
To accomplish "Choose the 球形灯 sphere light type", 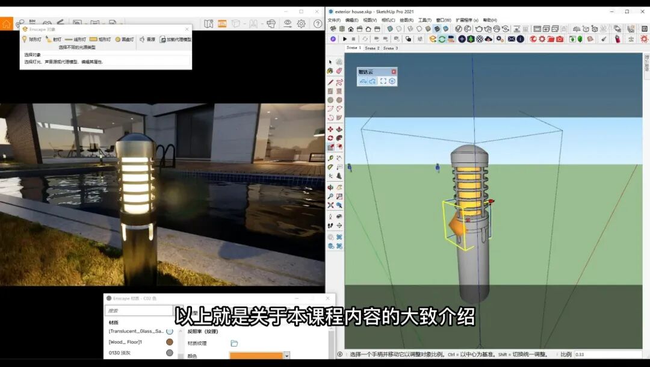I will tap(32, 40).
